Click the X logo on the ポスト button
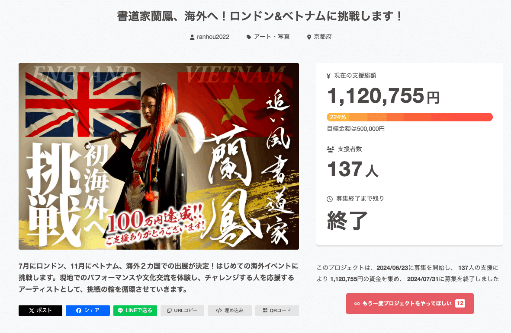Viewport: 511px width, 333px height. pyautogui.click(x=31, y=311)
